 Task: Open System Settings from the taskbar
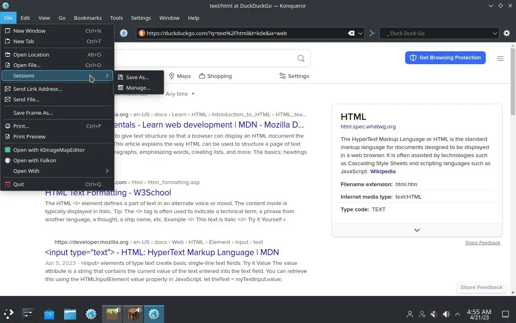[28, 314]
